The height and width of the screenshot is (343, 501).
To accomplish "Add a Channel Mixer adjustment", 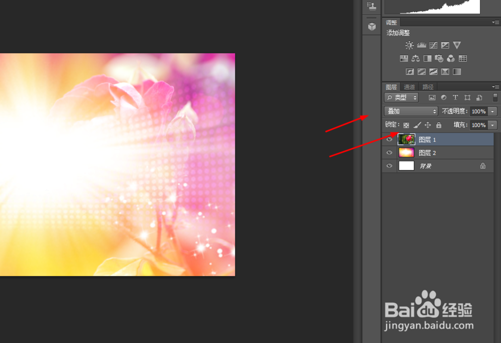I will point(451,58).
